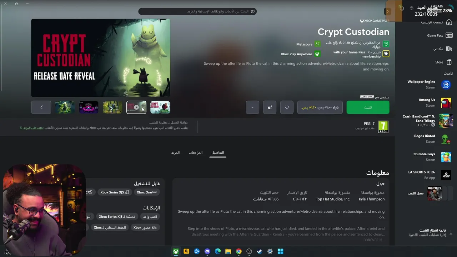Viewport: 457px width, 257px height.
Task: Click the back arrow by search bar
Action: click(x=388, y=11)
